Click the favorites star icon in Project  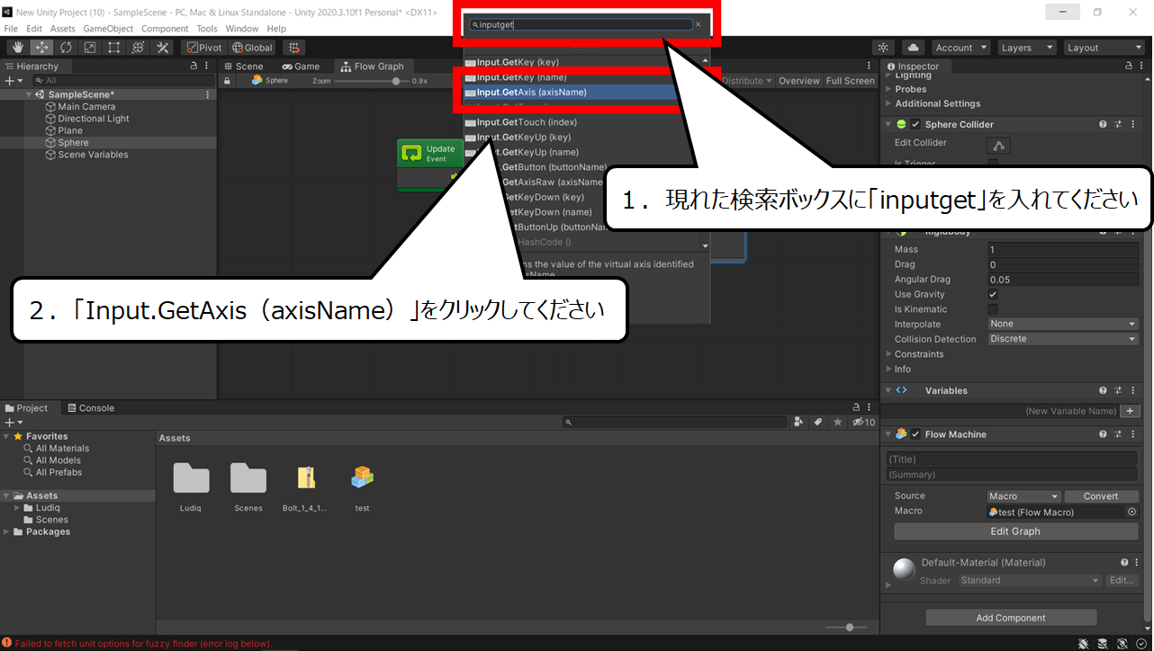[x=838, y=422]
